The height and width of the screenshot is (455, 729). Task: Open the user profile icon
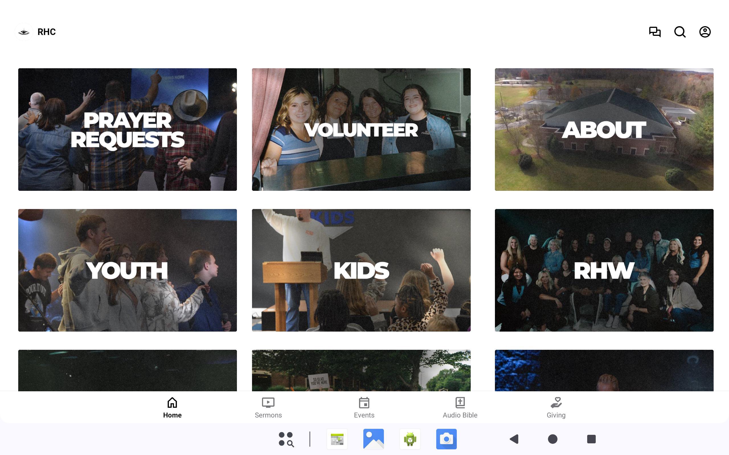pyautogui.click(x=705, y=32)
